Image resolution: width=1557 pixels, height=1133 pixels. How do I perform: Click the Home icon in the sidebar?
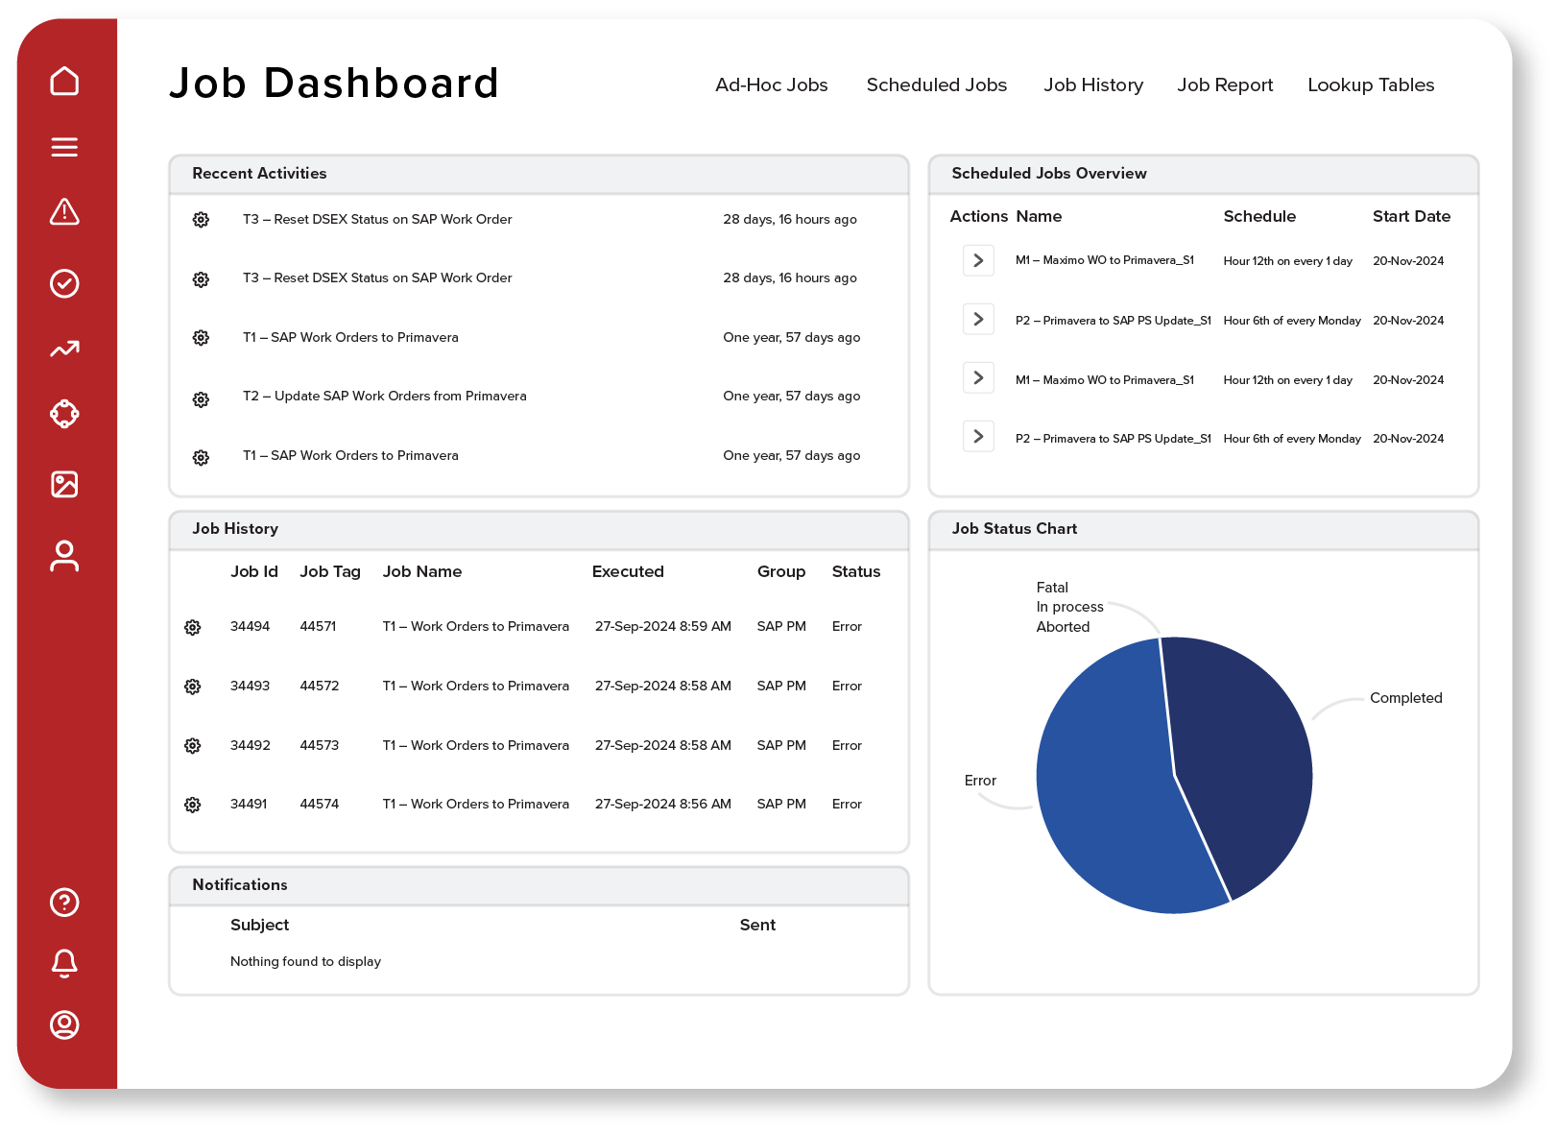64,82
